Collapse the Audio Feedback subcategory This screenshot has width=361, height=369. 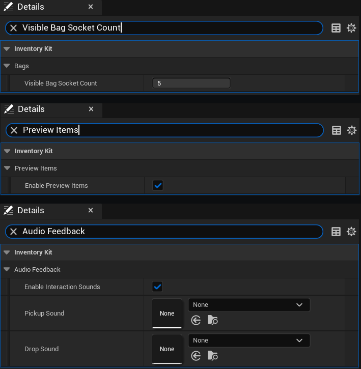pyautogui.click(x=7, y=269)
